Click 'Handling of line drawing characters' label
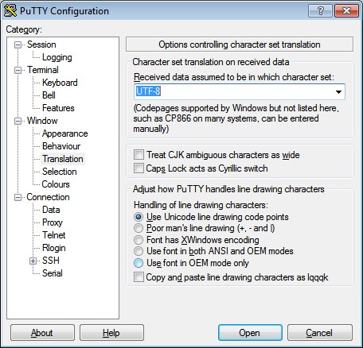 [x=201, y=205]
